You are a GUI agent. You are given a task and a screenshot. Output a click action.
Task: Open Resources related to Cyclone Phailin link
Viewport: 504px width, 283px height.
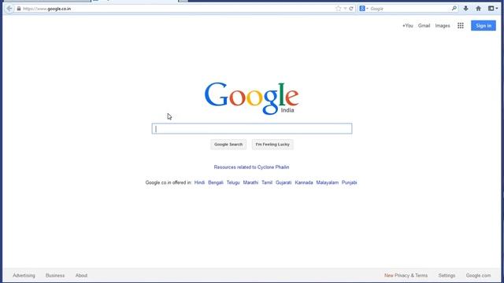(251, 167)
